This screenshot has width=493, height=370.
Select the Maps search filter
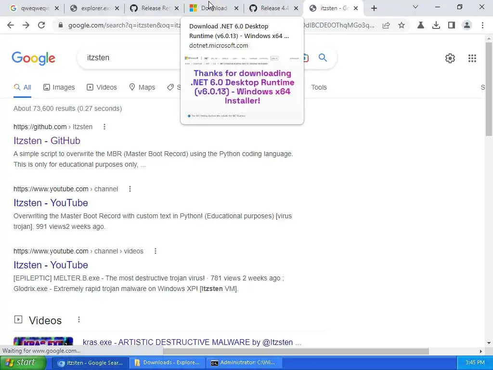(142, 88)
